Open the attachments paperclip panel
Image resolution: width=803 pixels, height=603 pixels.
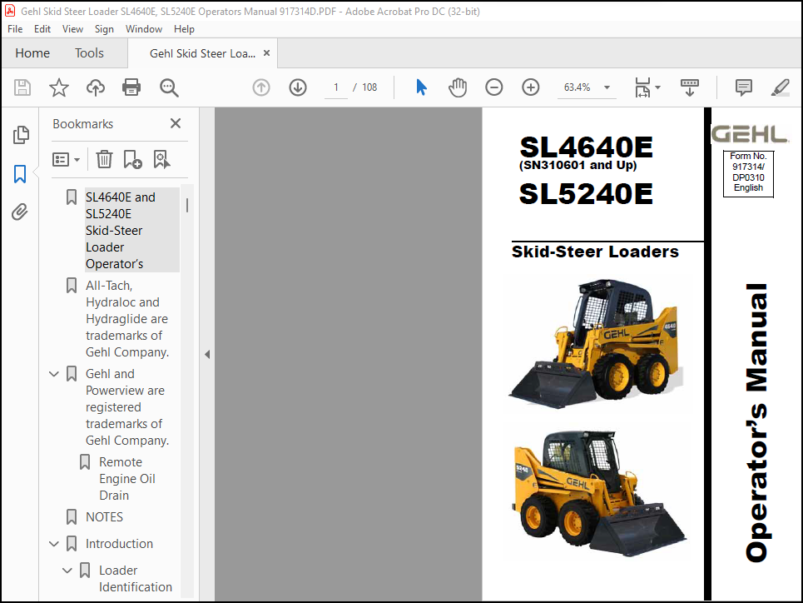[20, 212]
